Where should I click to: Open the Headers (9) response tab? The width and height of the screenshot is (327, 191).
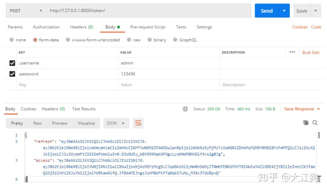(x=53, y=109)
